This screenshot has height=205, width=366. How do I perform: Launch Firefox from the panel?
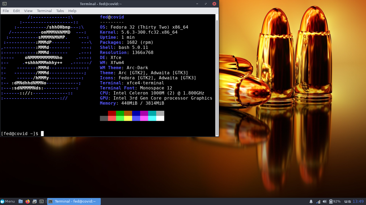(x=27, y=201)
